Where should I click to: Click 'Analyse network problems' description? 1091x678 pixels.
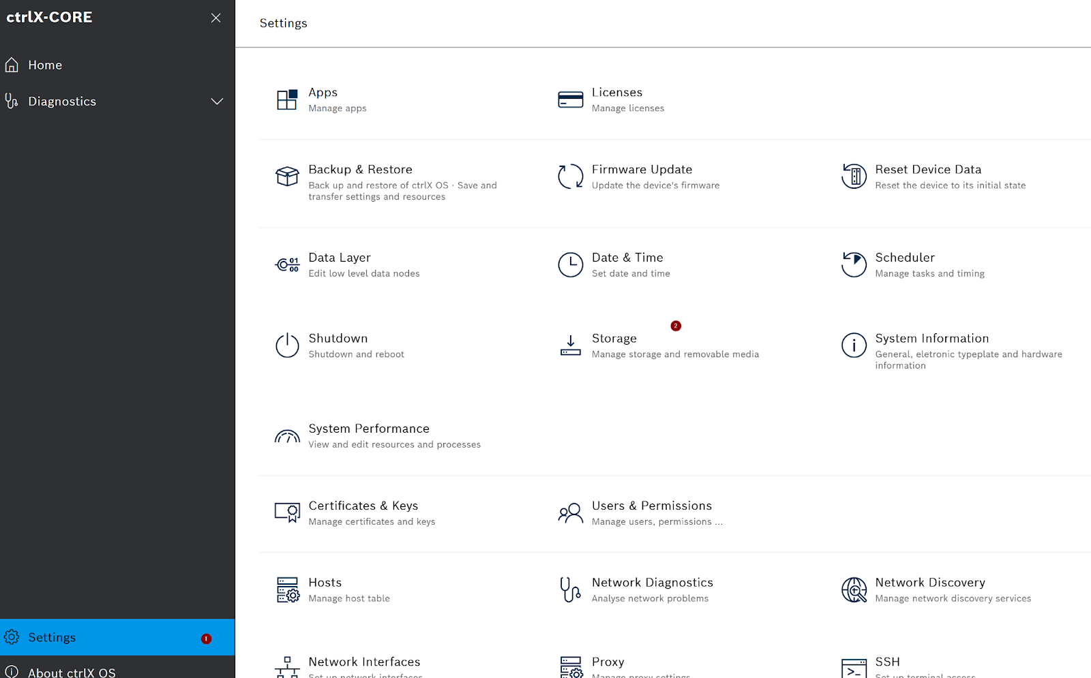coord(650,598)
